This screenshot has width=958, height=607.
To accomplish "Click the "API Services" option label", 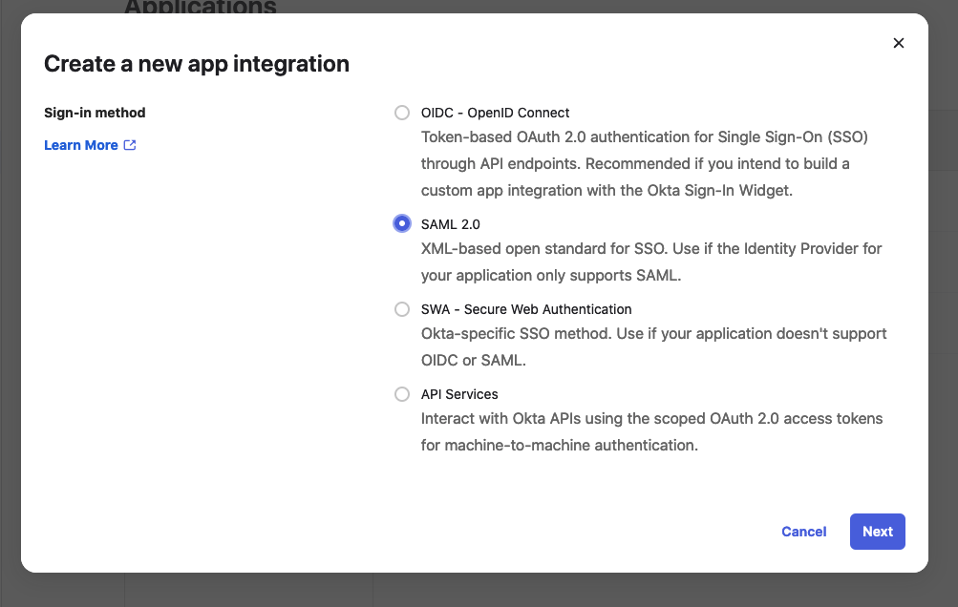I will [x=459, y=394].
